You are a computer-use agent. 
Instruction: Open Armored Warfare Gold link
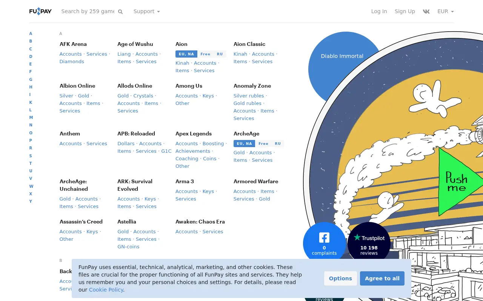pos(265,199)
